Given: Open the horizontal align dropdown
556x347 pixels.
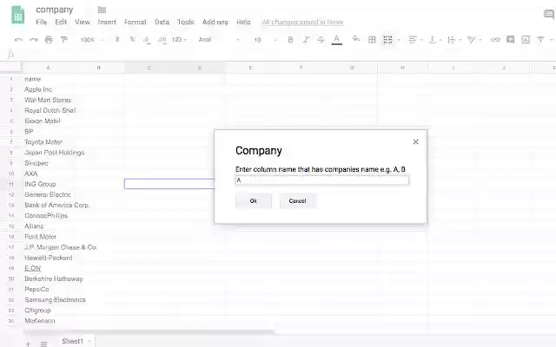Looking at the screenshot, I should 415,40.
